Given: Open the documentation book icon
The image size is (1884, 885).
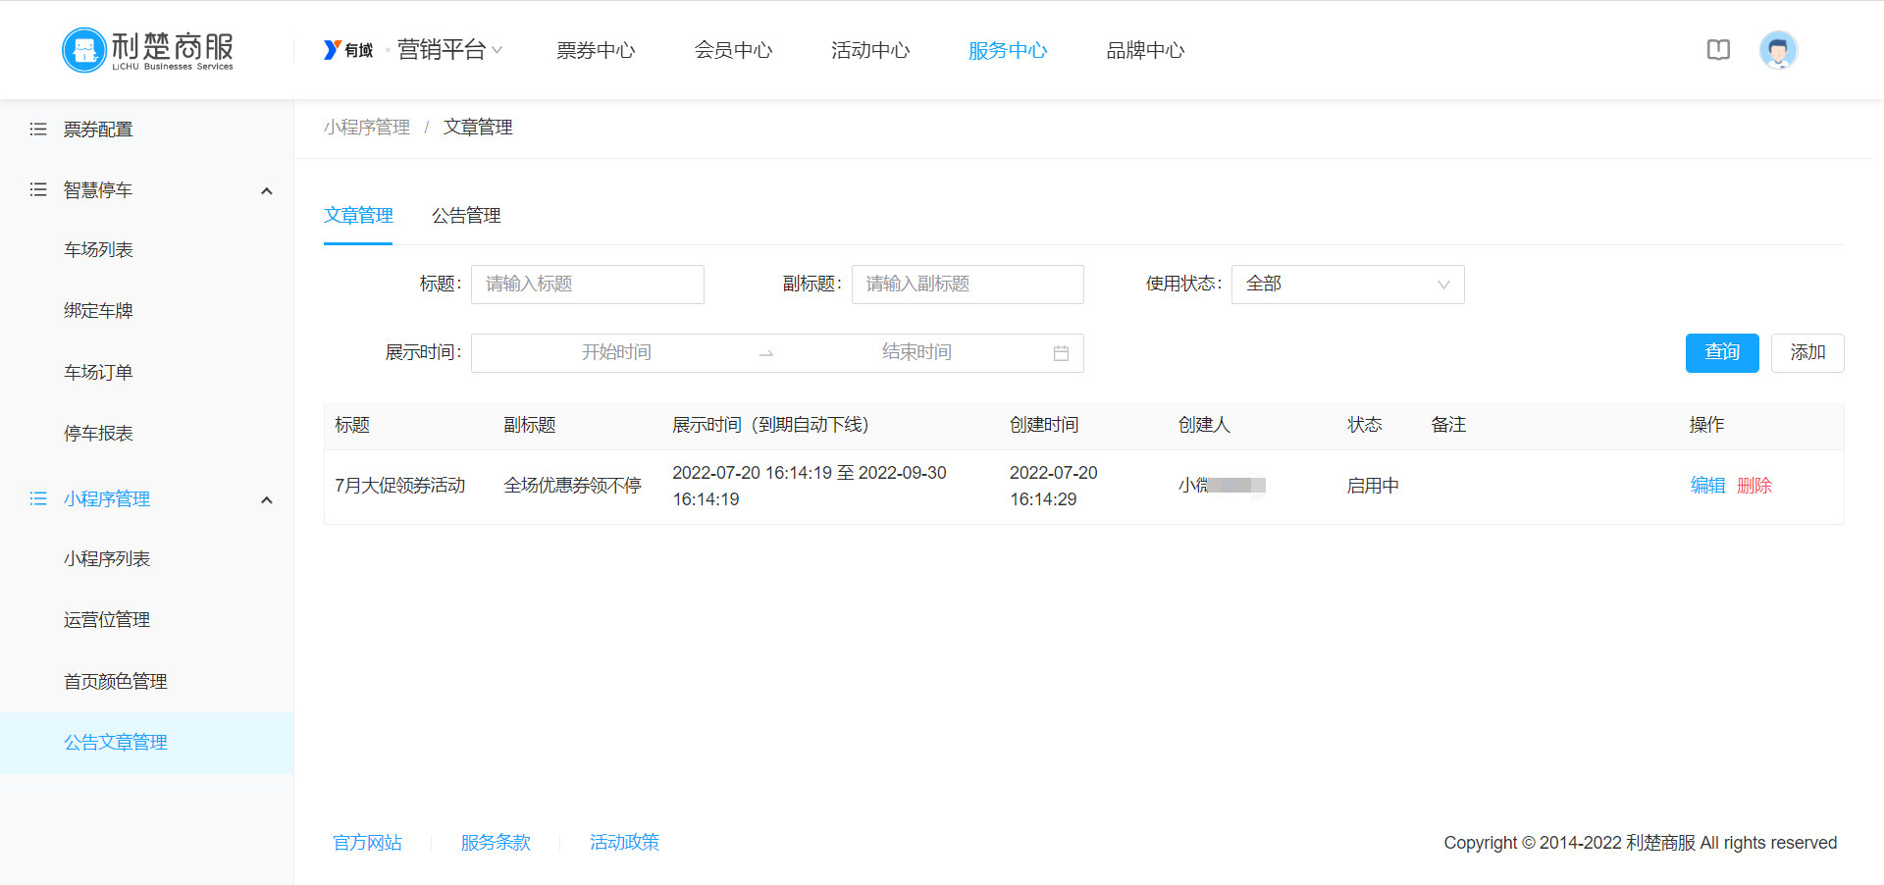Looking at the screenshot, I should tap(1718, 50).
